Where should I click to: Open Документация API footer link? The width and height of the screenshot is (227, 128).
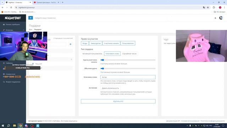click(x=173, y=121)
